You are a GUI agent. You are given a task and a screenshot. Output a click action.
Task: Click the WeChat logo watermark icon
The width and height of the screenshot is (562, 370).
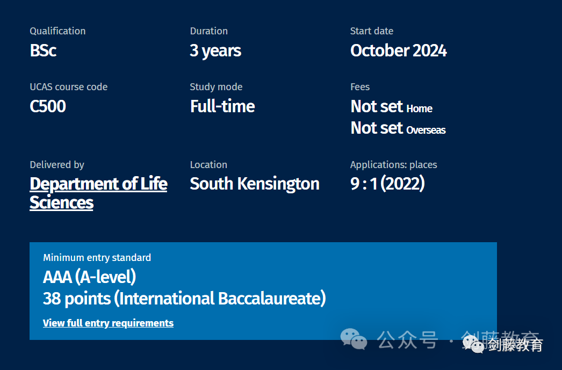[354, 339]
